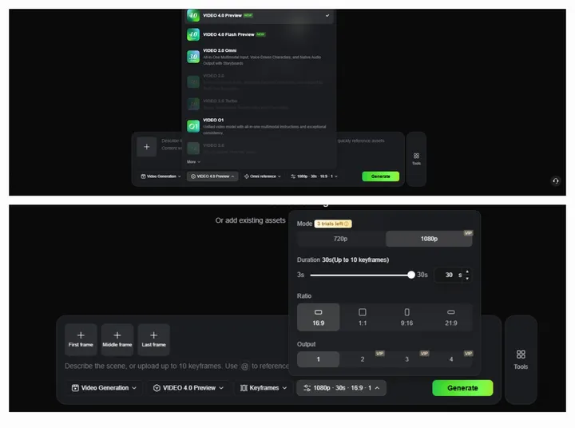Open Video Generation dropdown left of Omni reference
The width and height of the screenshot is (575, 428).
(x=161, y=176)
